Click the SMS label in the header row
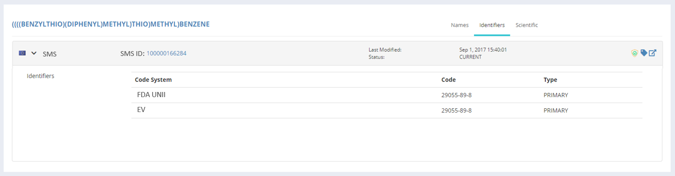The image size is (675, 176). [49, 54]
